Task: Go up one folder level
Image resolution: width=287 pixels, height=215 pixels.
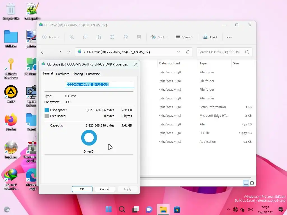Action: (x=69, y=52)
